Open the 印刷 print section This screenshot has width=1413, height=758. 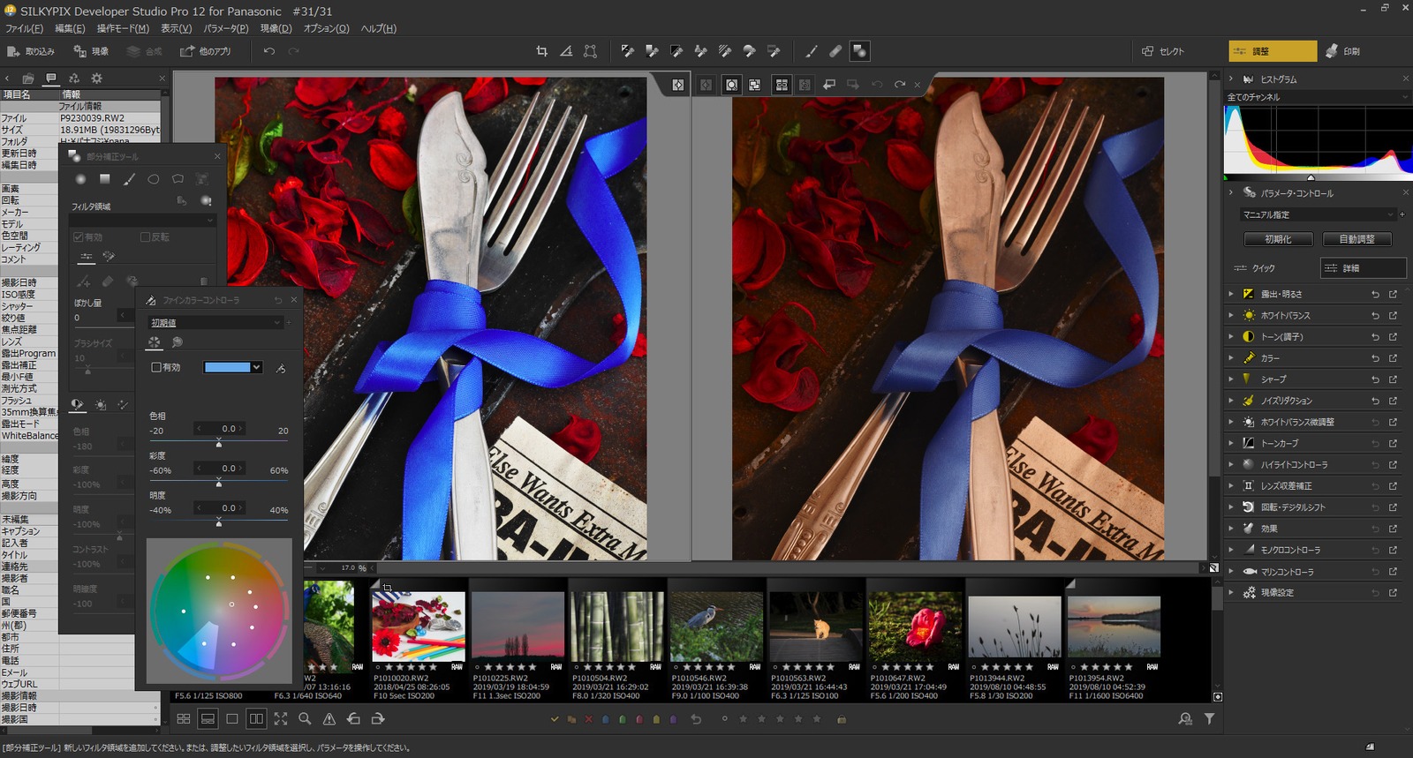coord(1343,51)
